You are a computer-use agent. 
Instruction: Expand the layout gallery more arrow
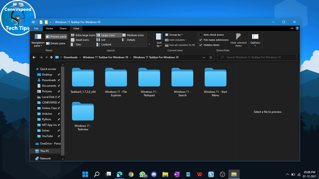point(150,44)
